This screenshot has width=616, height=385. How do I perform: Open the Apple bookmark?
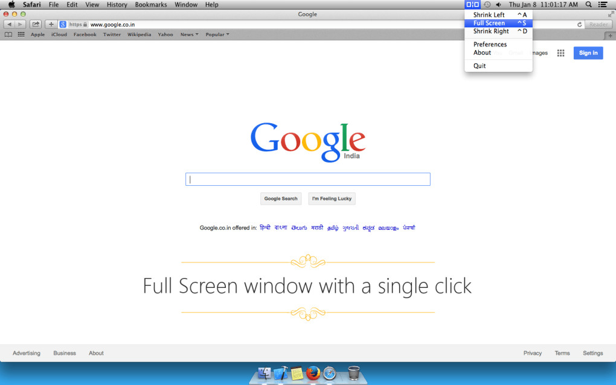click(37, 34)
